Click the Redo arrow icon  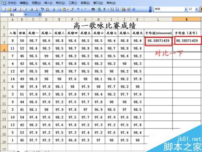pos(78,9)
